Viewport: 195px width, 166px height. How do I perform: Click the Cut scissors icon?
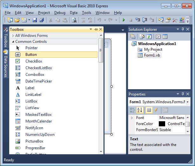tap(50, 20)
